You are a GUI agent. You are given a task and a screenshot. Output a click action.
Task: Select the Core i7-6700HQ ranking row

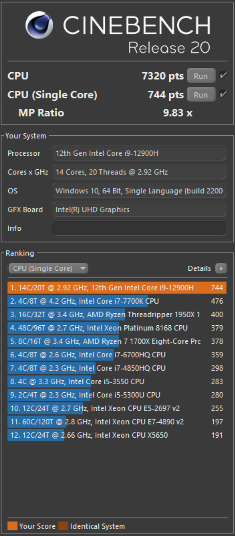[117, 355]
